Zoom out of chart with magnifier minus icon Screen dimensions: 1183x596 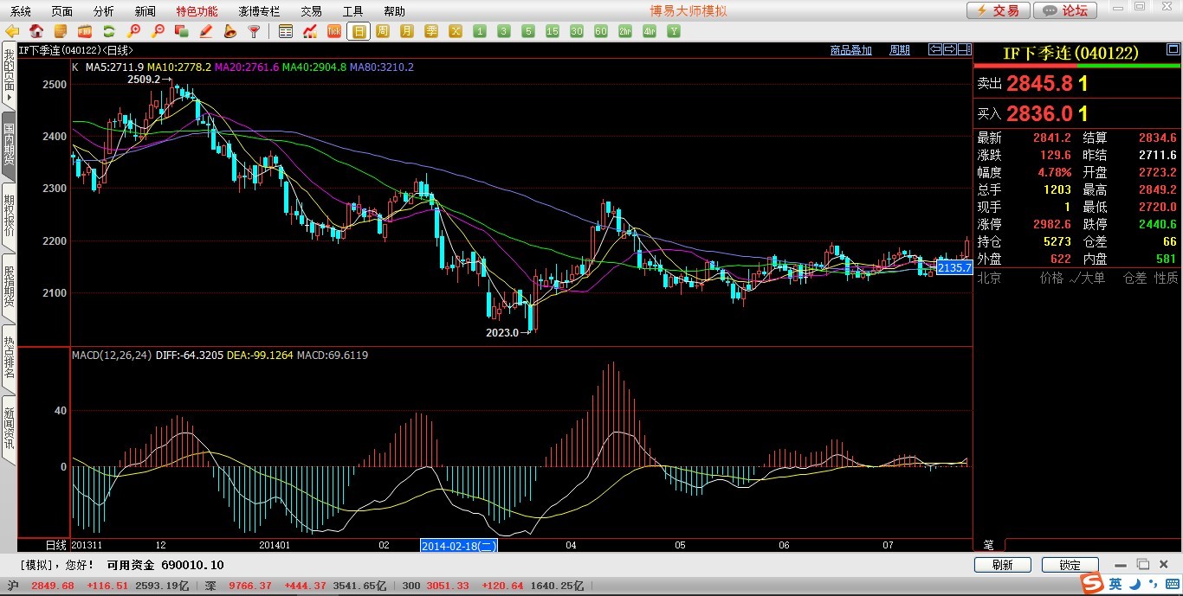(x=158, y=31)
